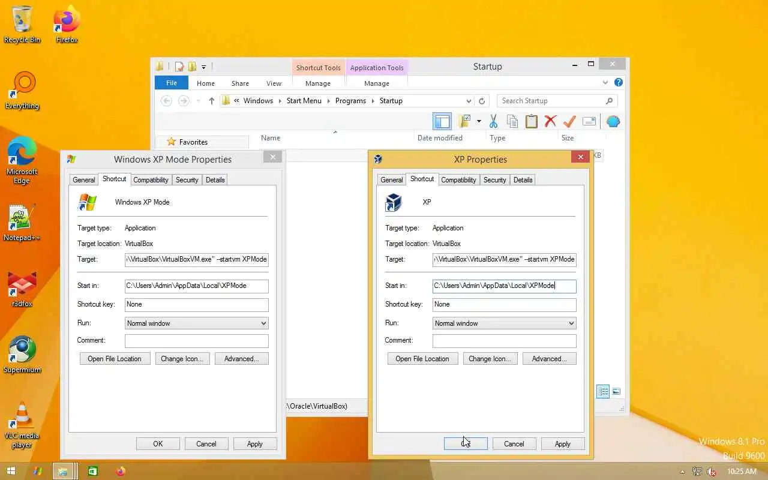Switch to Large icons view at bottom right
768x480 pixels.
click(x=616, y=392)
